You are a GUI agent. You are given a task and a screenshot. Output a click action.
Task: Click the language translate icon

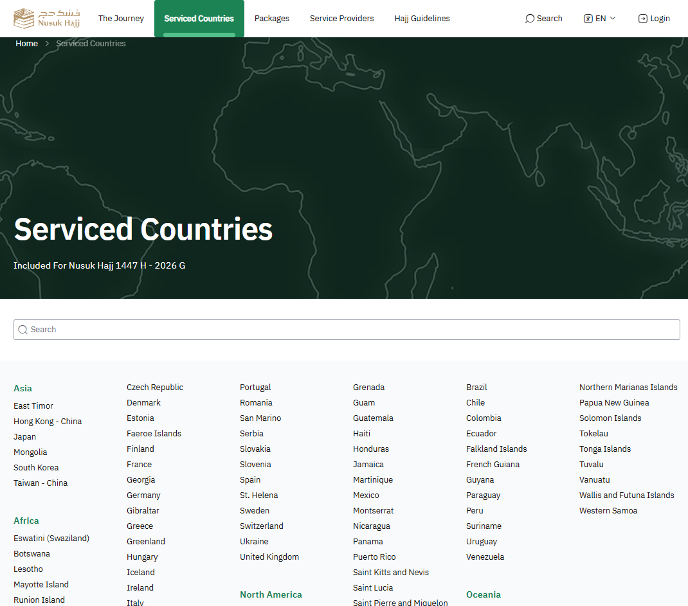[588, 19]
